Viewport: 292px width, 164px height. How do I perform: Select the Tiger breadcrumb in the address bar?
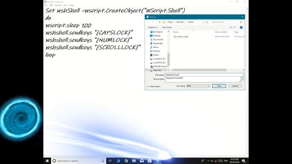[x=170, y=22]
